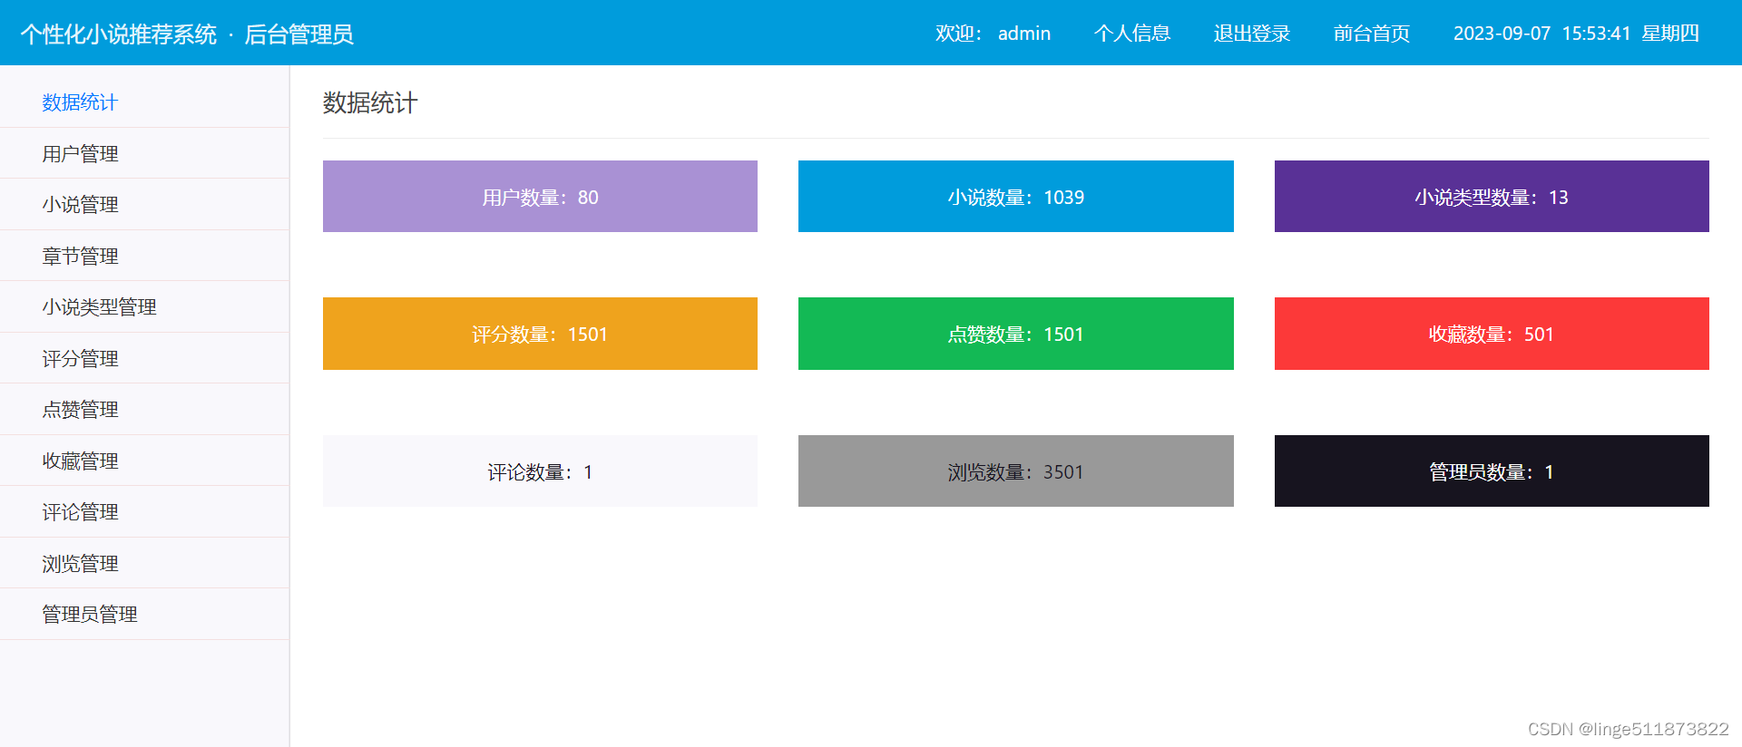Viewport: 1742px width, 747px height.
Task: Click the orange 评分数量: 1501 card
Action: [540, 334]
